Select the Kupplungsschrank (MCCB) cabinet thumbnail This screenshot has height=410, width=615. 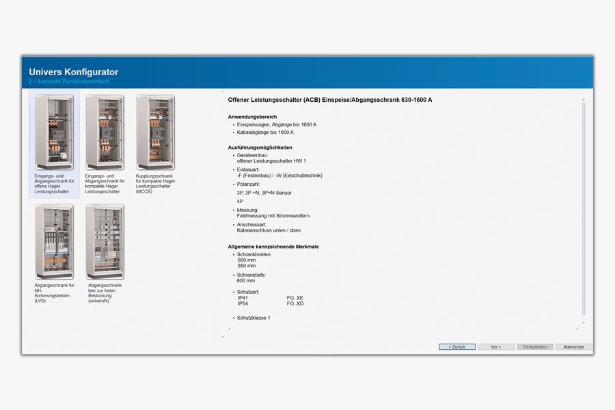155,132
